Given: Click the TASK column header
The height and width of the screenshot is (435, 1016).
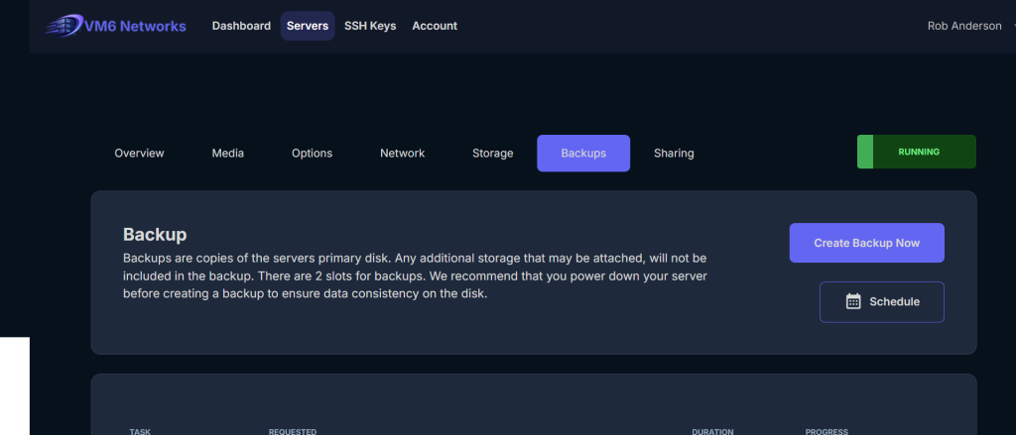Looking at the screenshot, I should point(140,431).
